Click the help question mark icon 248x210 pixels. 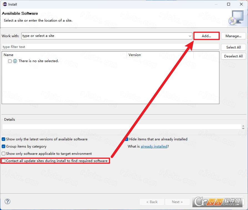click(x=7, y=201)
